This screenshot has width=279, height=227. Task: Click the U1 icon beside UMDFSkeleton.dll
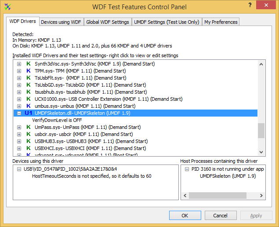29,113
